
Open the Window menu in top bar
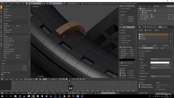pos(17,4)
